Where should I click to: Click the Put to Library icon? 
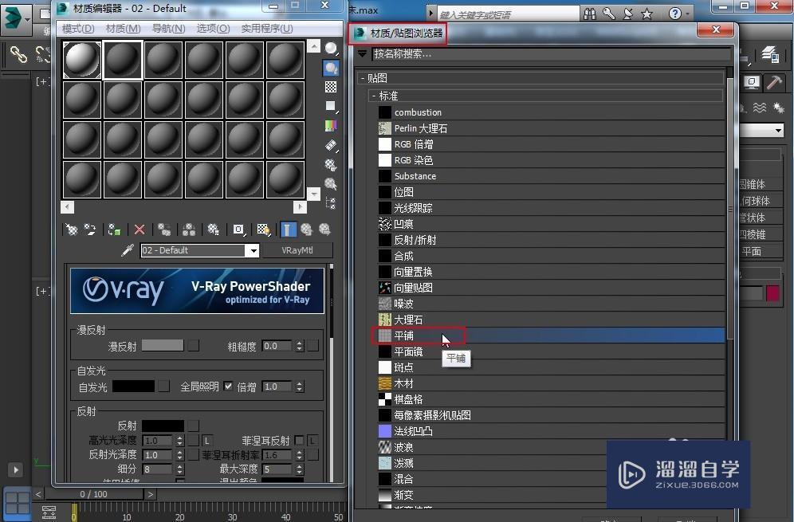(213, 230)
